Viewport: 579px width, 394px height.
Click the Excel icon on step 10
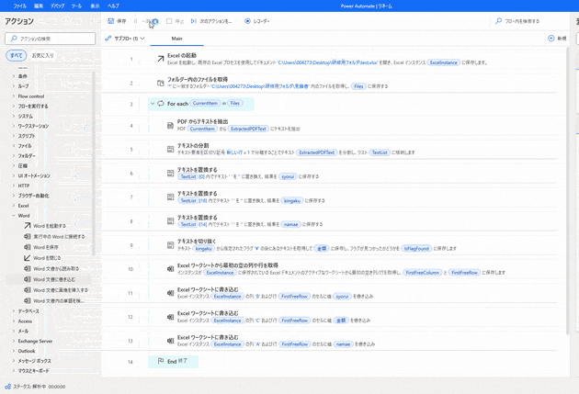click(170, 269)
